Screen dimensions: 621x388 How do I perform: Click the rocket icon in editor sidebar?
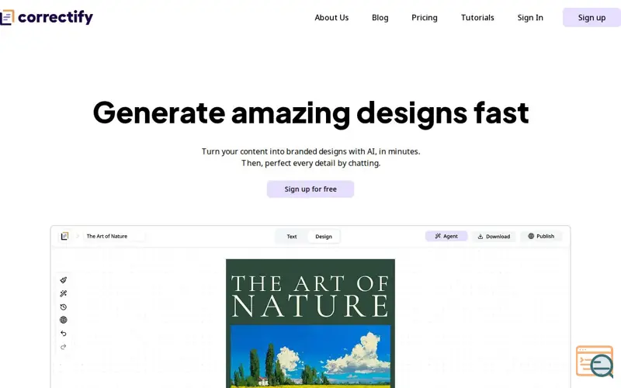point(64,280)
